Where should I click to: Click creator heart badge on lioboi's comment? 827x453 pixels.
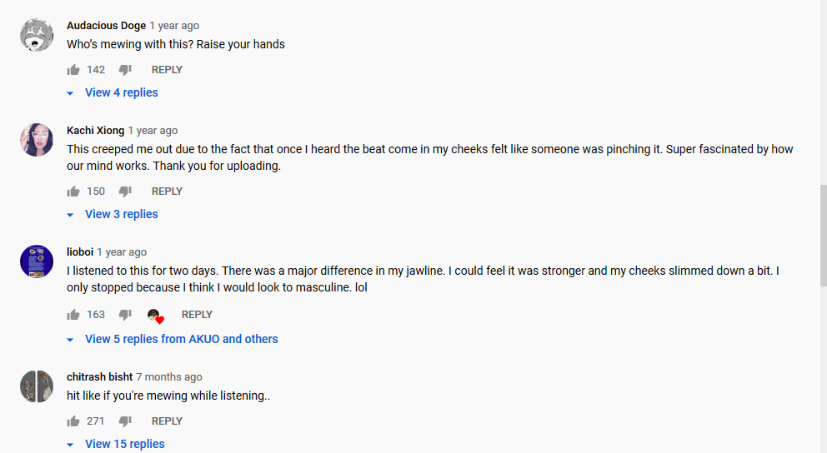155,316
